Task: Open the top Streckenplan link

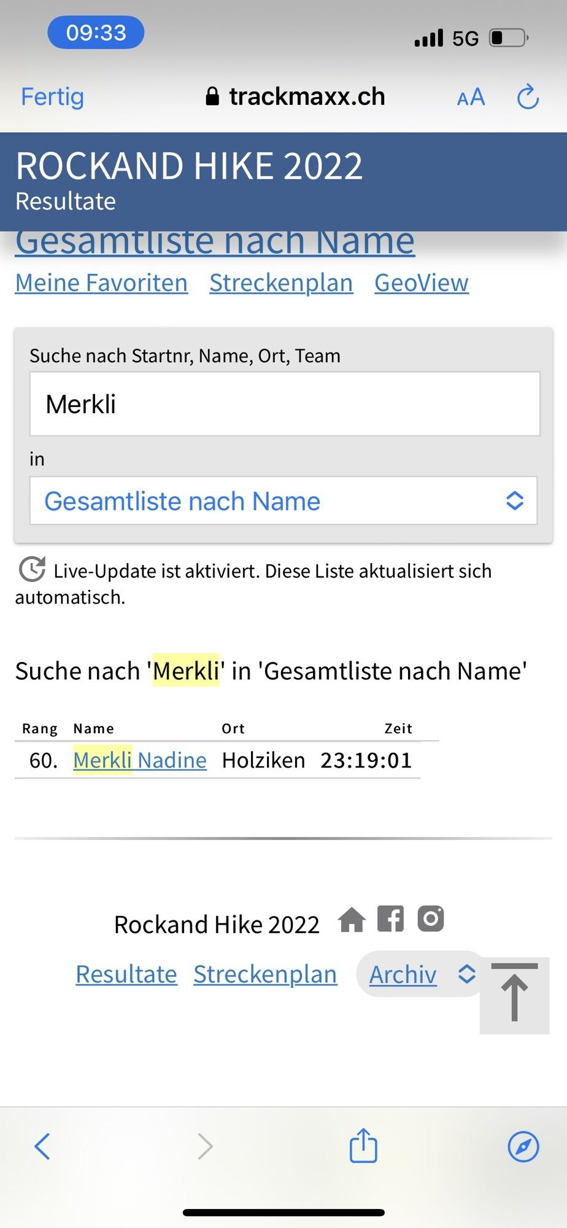Action: [281, 283]
